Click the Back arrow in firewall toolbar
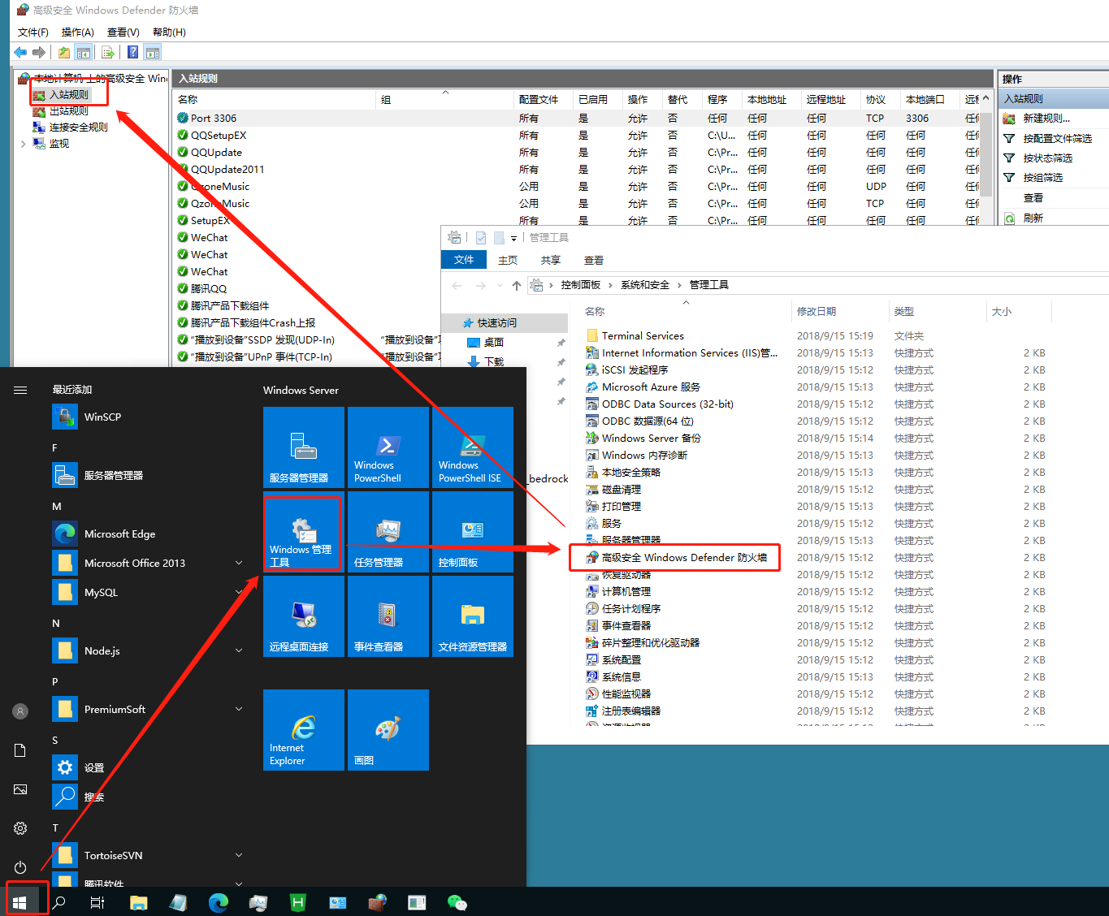The image size is (1109, 916). coord(20,53)
